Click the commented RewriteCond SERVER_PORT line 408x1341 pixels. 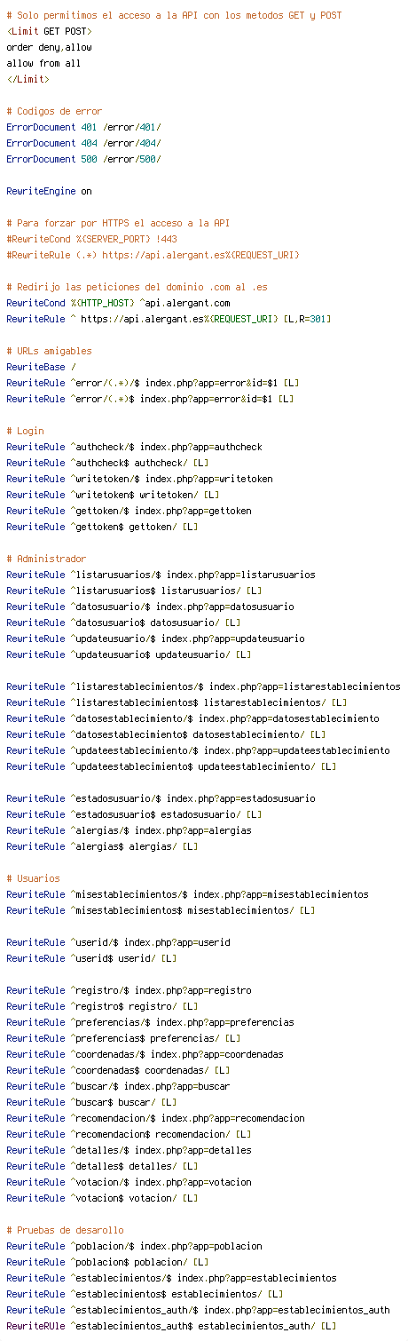(91, 239)
